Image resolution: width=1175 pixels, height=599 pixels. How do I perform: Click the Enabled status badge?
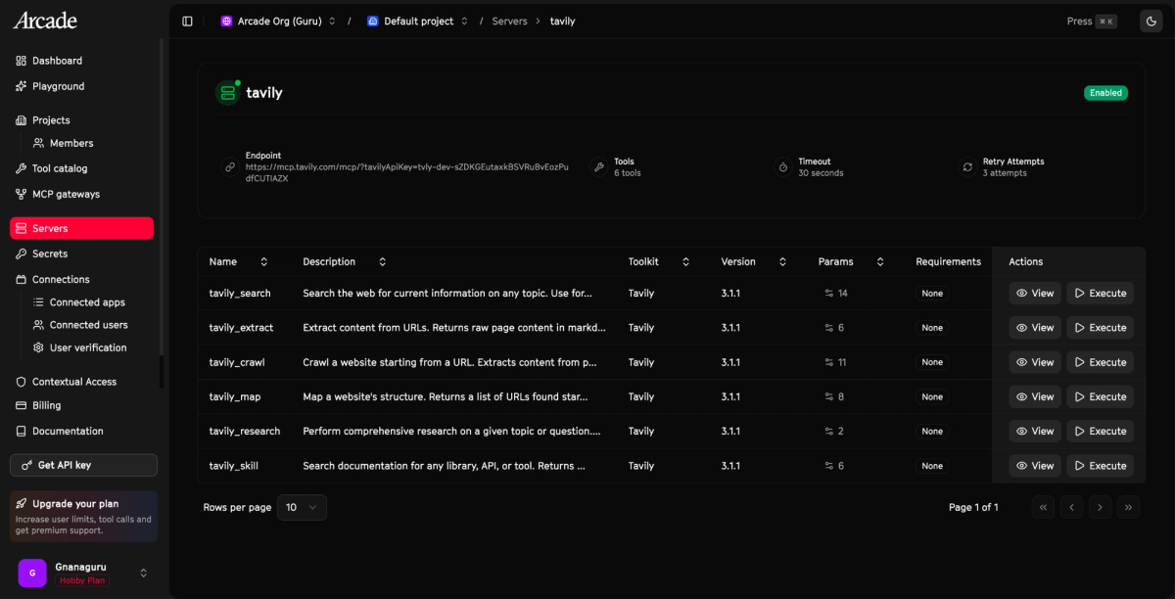1105,93
